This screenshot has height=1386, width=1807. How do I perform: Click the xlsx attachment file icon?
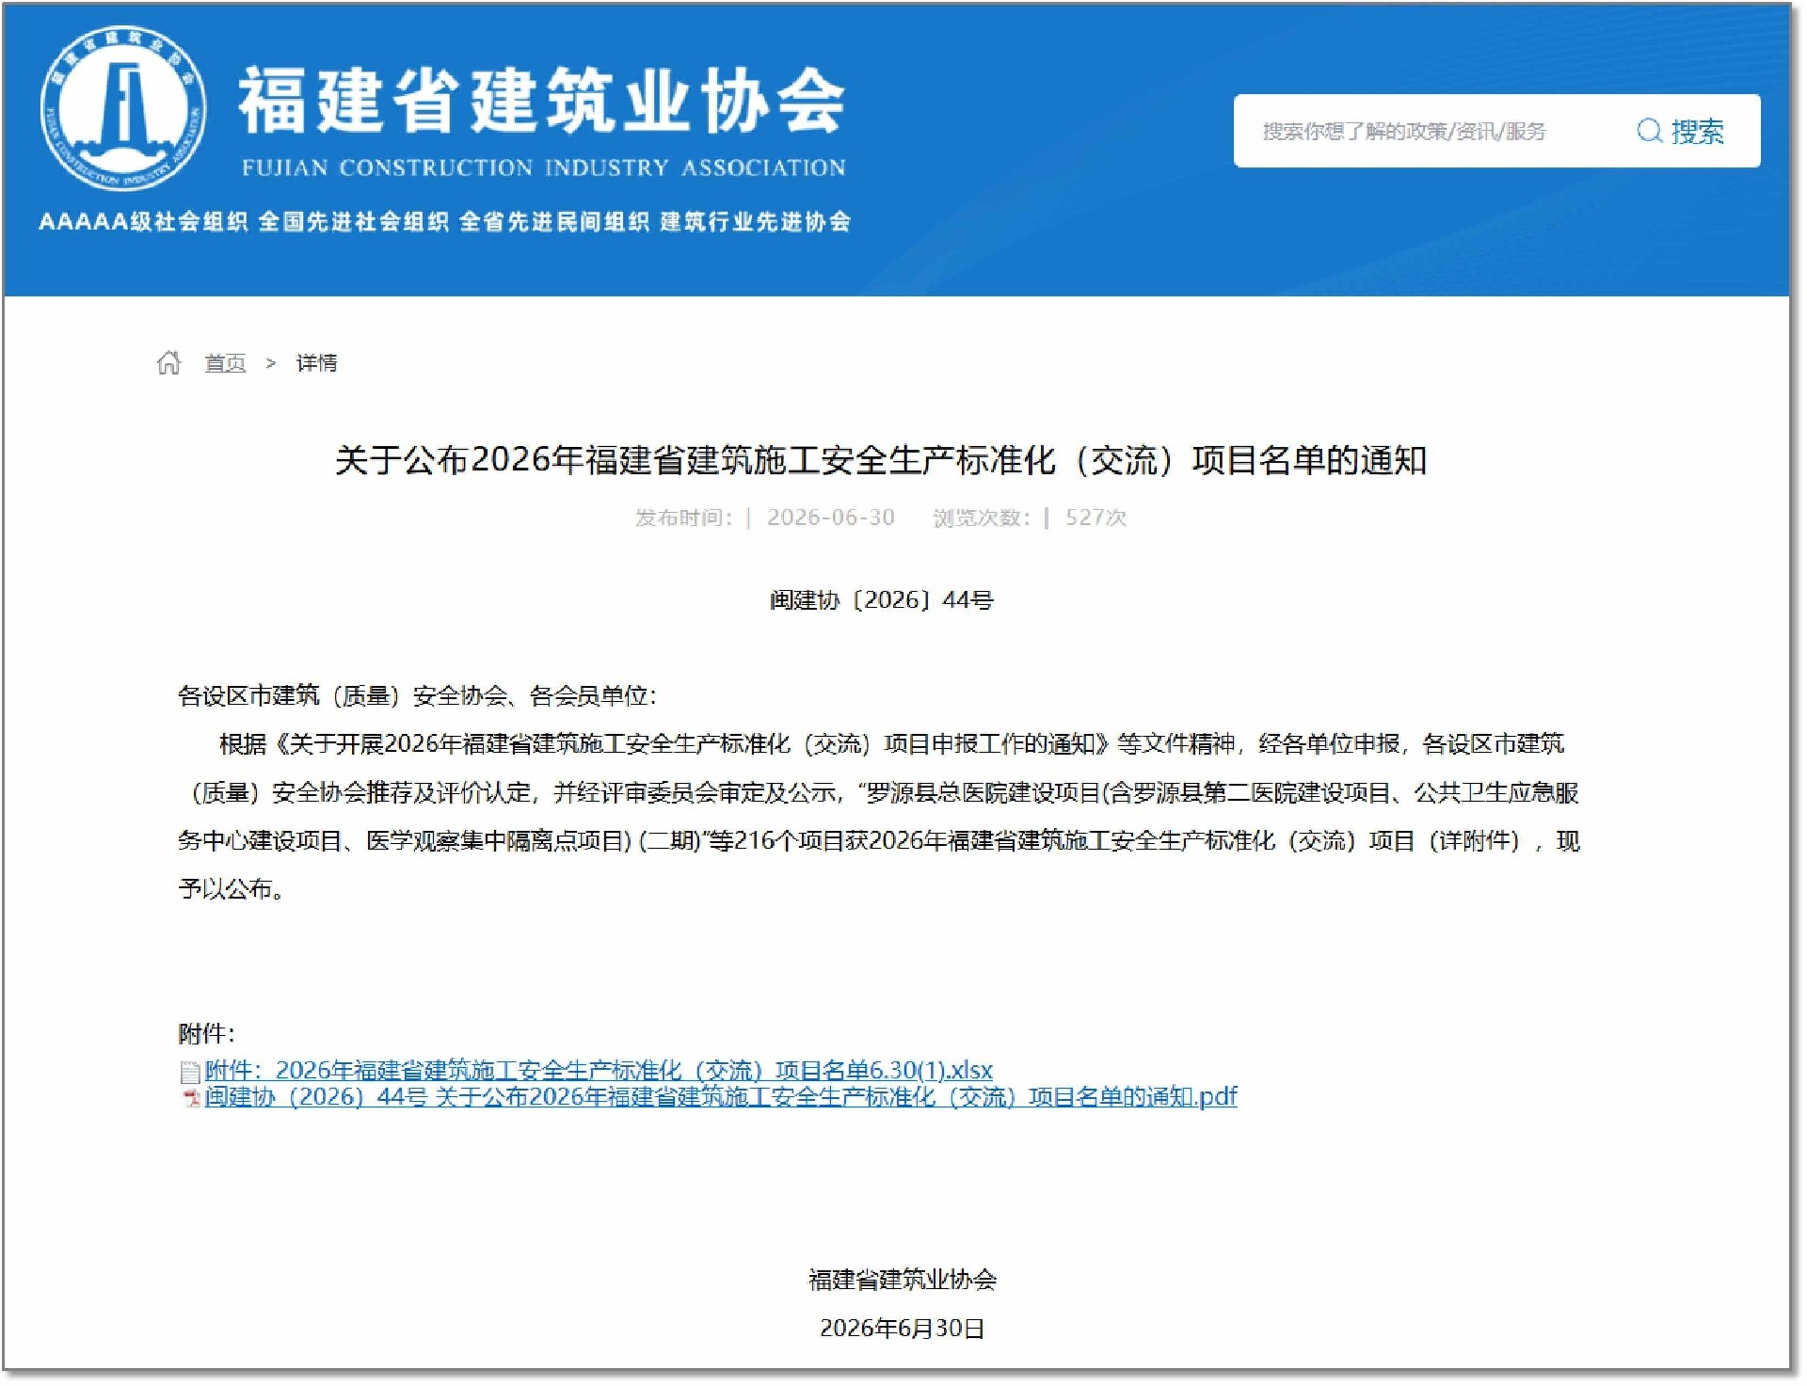tap(190, 1072)
